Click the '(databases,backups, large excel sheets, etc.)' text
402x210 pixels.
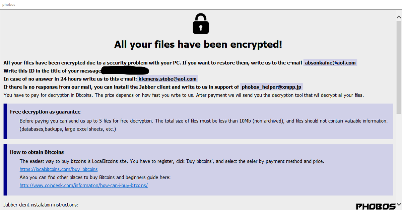(68, 129)
